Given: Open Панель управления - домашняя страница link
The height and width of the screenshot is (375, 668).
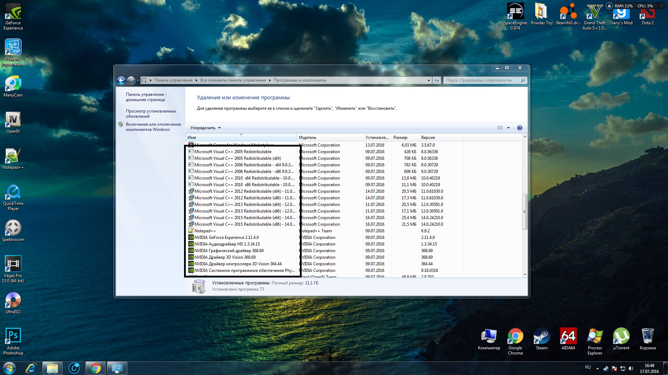Looking at the screenshot, I should pyautogui.click(x=146, y=97).
